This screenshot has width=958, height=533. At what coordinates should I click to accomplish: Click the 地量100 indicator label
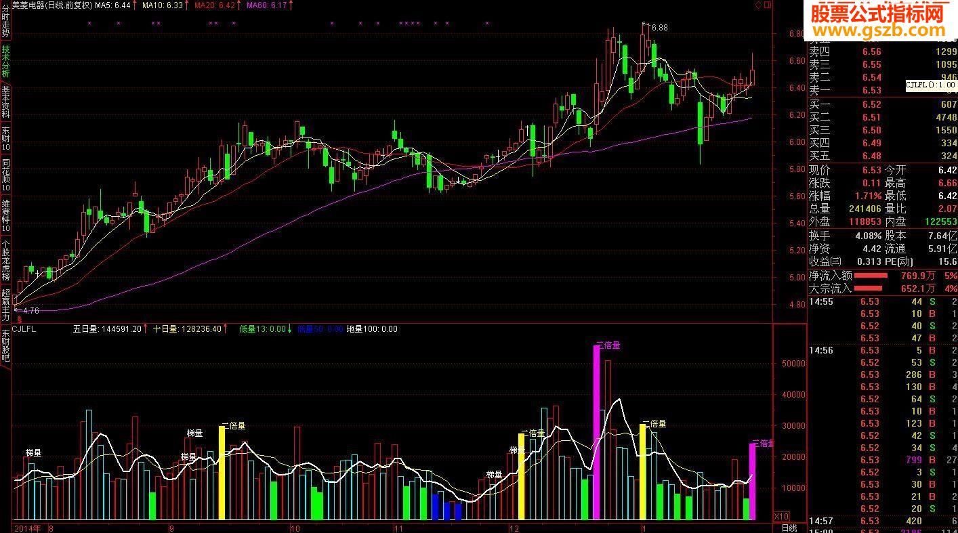tap(372, 329)
